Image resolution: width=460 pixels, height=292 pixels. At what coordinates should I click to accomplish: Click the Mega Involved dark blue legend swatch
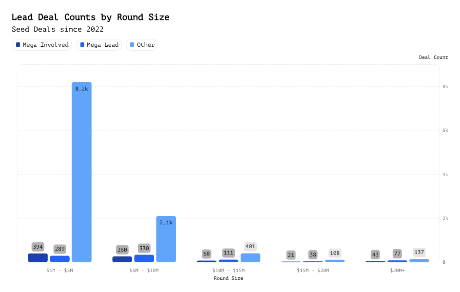[x=18, y=45]
